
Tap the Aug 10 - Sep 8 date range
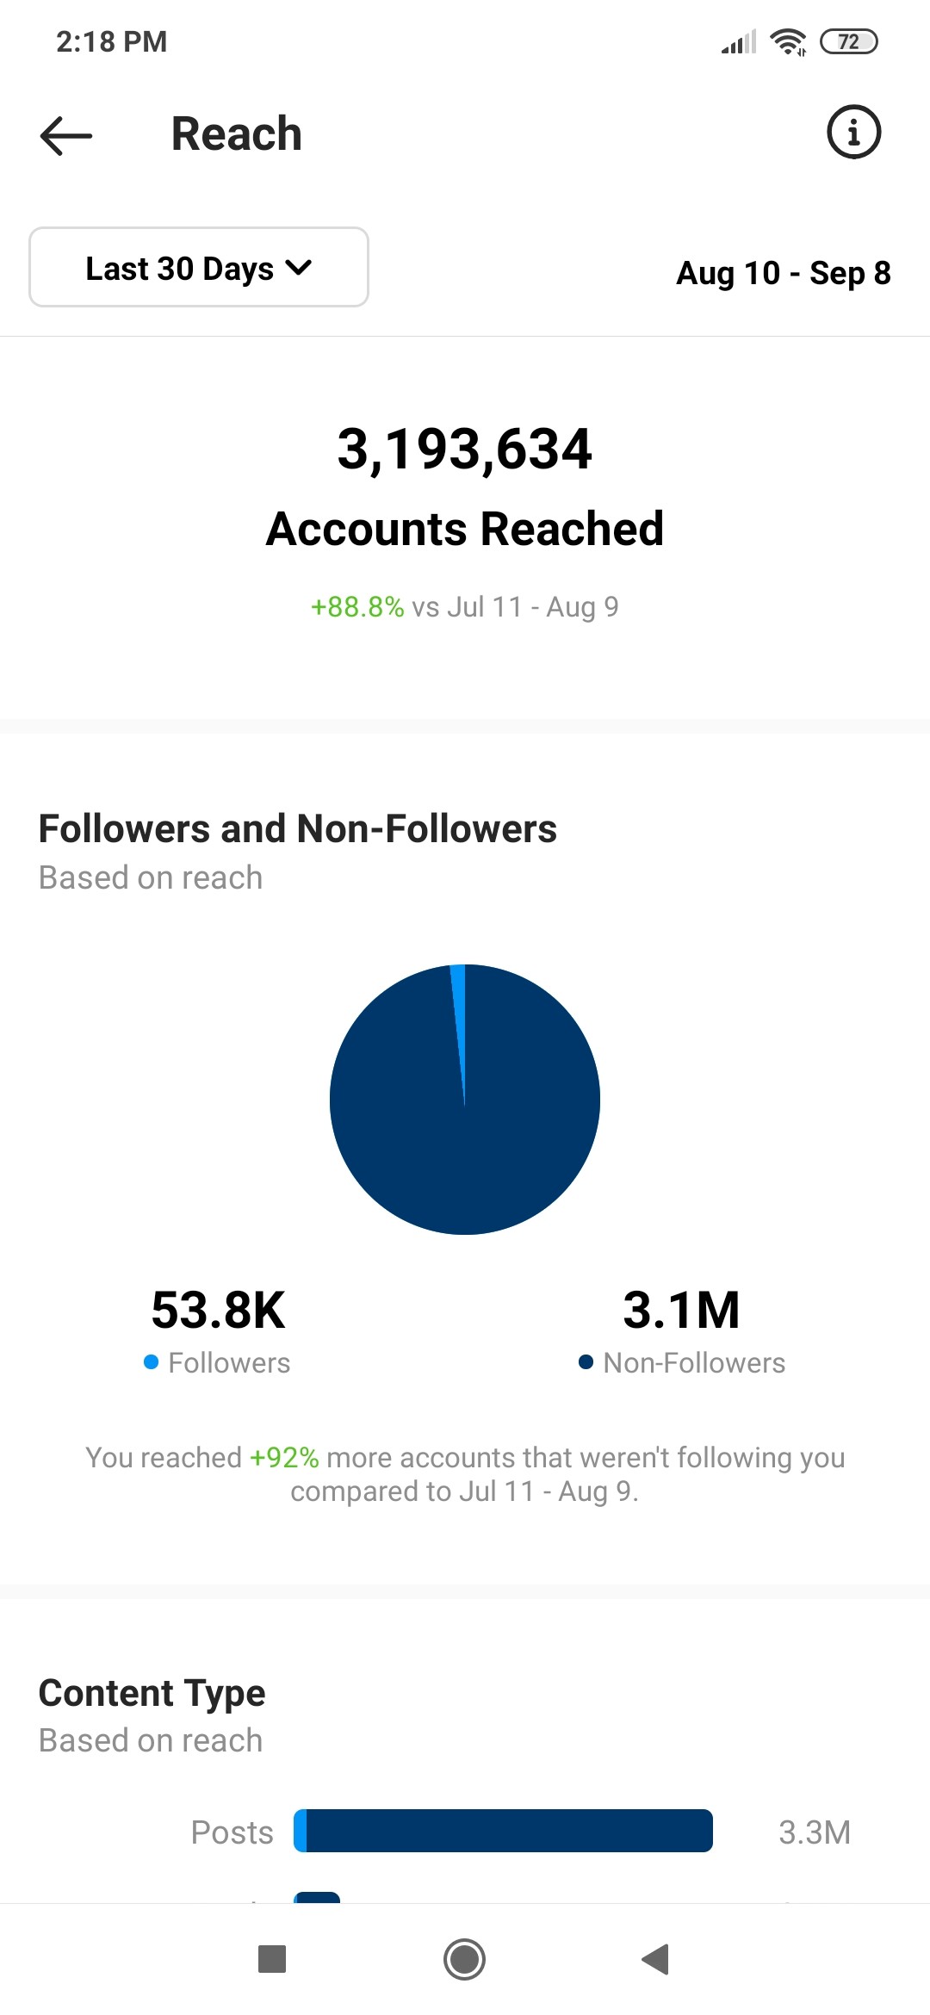pyautogui.click(x=784, y=273)
